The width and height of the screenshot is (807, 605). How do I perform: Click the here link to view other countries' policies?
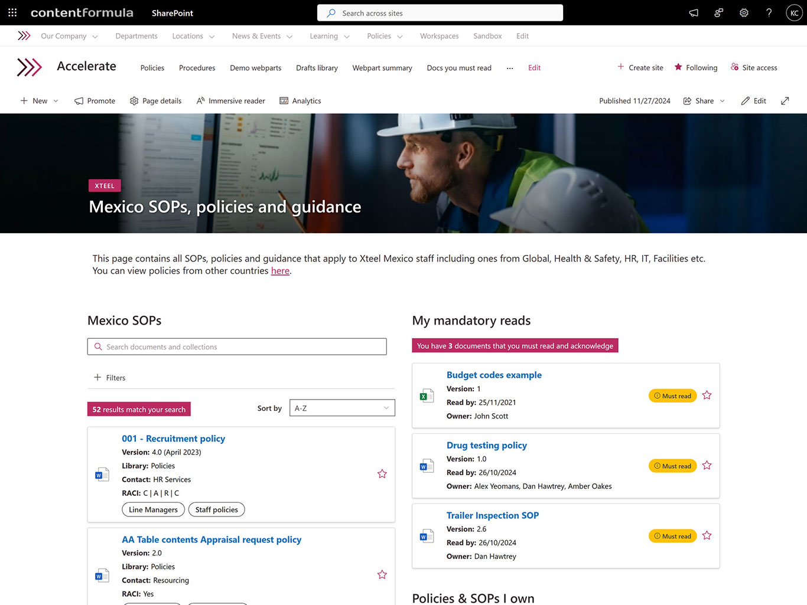[x=279, y=270]
